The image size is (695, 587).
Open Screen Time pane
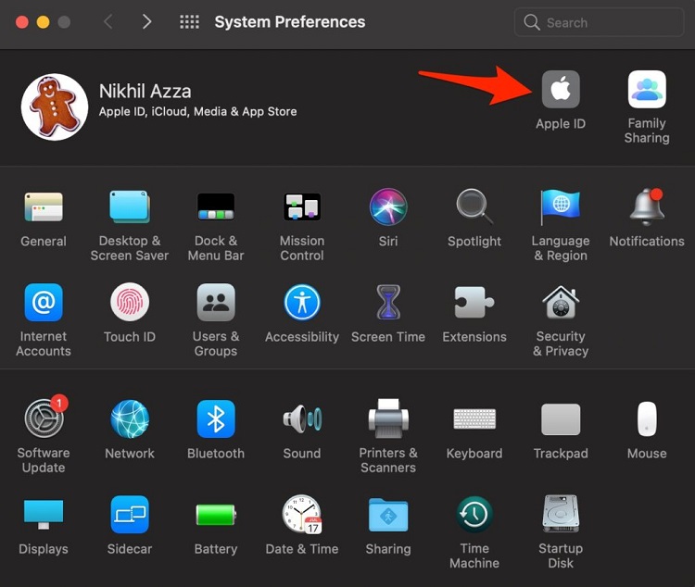pos(388,303)
